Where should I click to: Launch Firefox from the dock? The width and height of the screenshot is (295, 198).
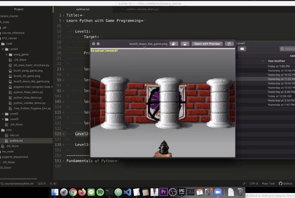(x=82, y=192)
